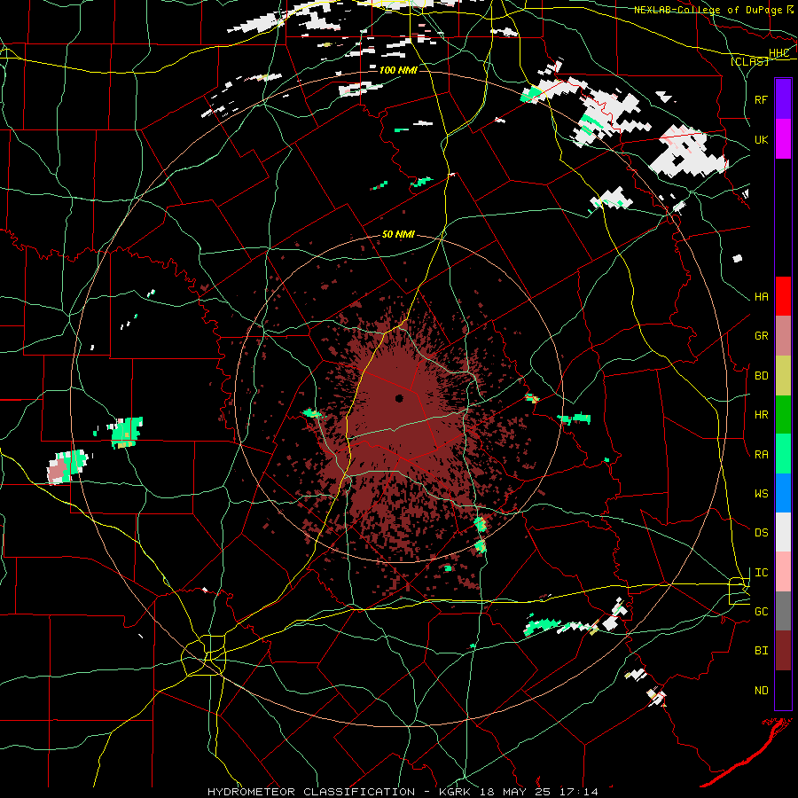
Task: Click the ND legend label
Action: 761,691
